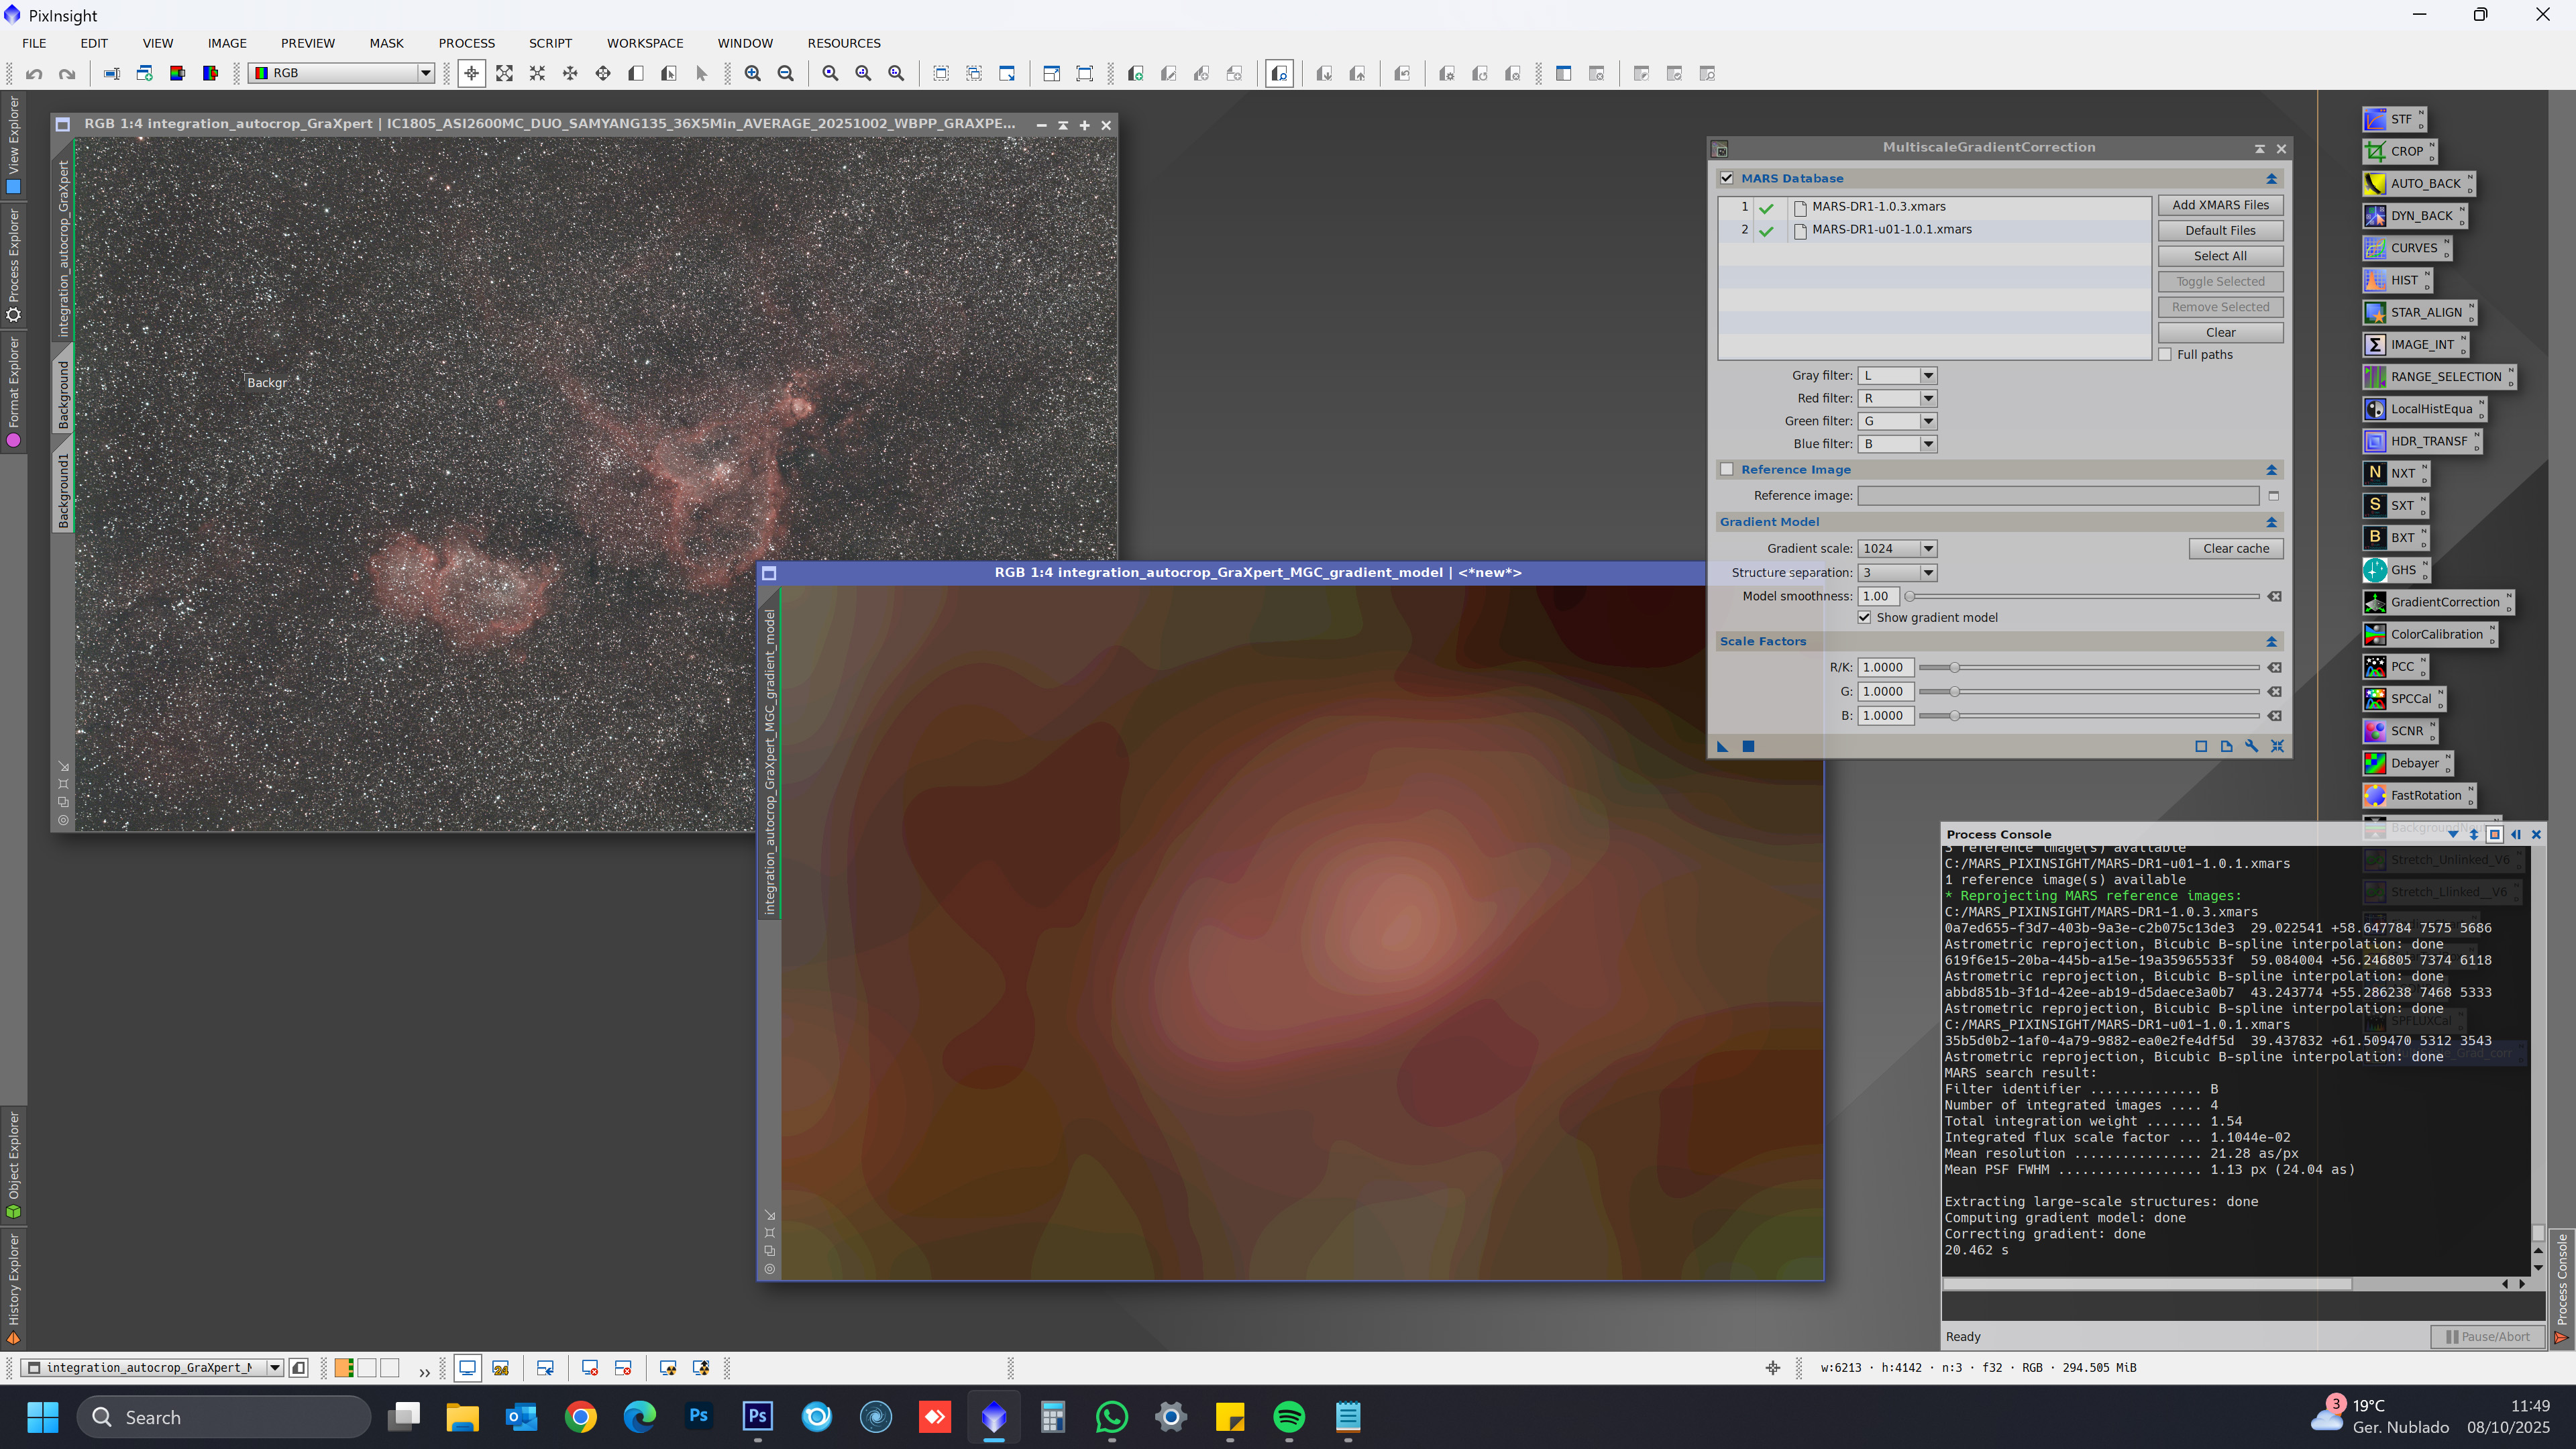Open the Process Explorer side tab
Image resolution: width=2576 pixels, height=1449 pixels.
point(13,262)
